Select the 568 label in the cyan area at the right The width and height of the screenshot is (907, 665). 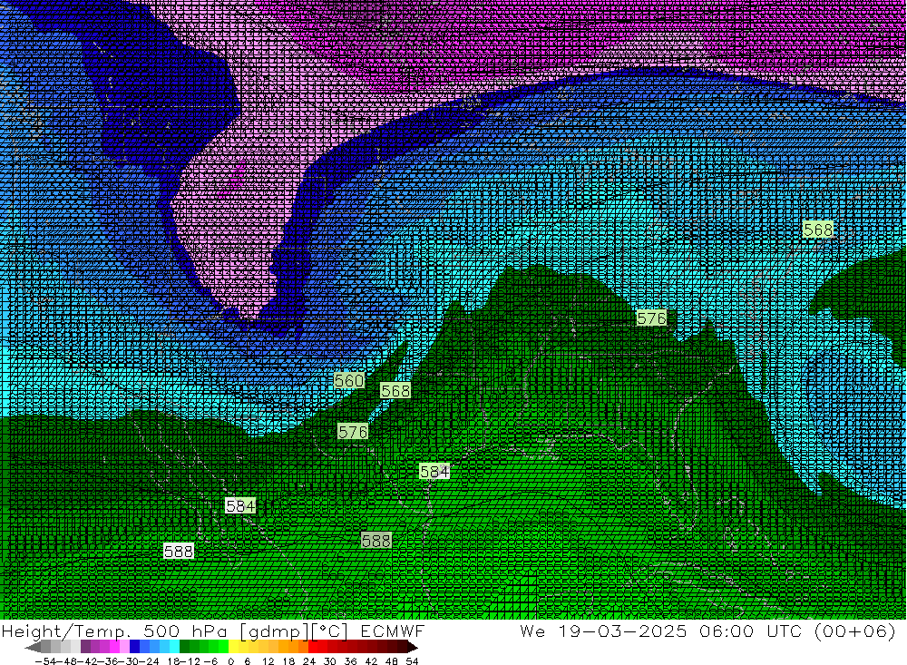(818, 230)
